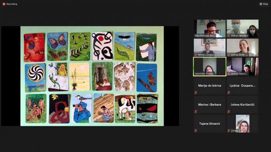Select the black-and-white spiral card

coord(35,77)
